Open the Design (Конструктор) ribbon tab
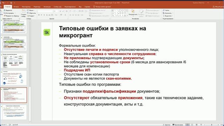Screen dimensions: 224x126 26,7
